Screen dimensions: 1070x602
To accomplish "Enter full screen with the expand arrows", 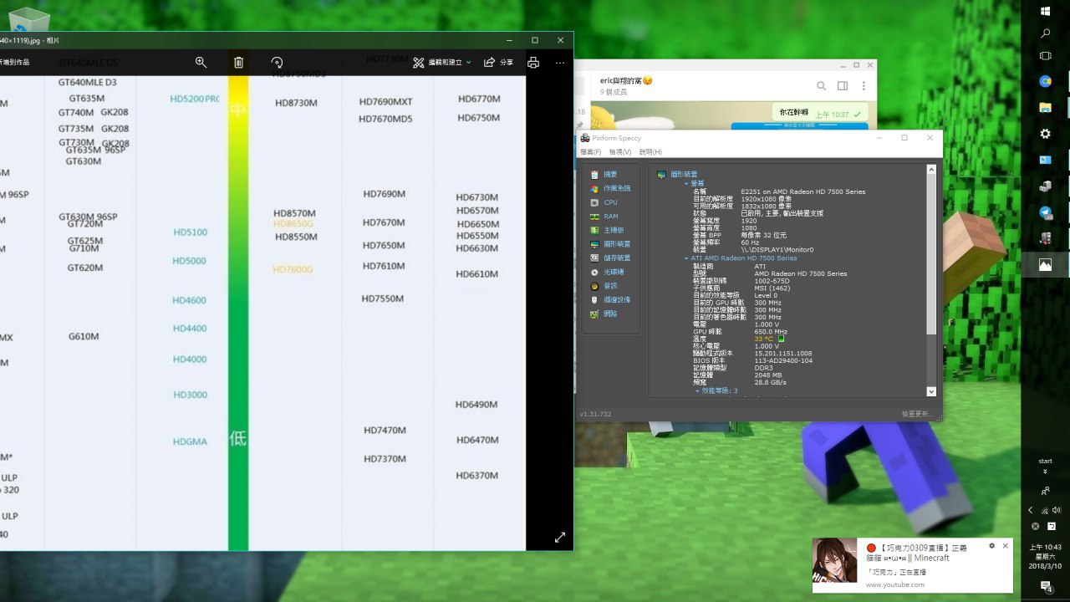I will click(560, 538).
